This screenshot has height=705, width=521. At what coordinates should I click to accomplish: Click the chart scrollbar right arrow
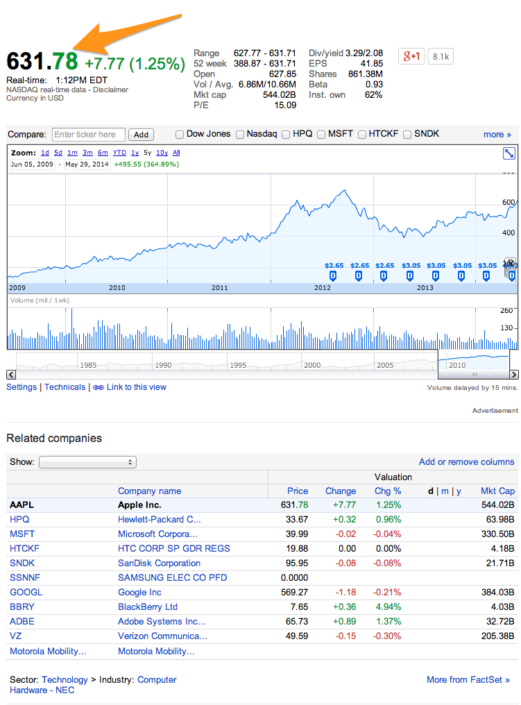(x=514, y=375)
